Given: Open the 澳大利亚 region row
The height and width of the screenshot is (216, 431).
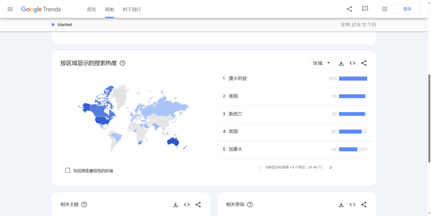Looking at the screenshot, I should 238,79.
